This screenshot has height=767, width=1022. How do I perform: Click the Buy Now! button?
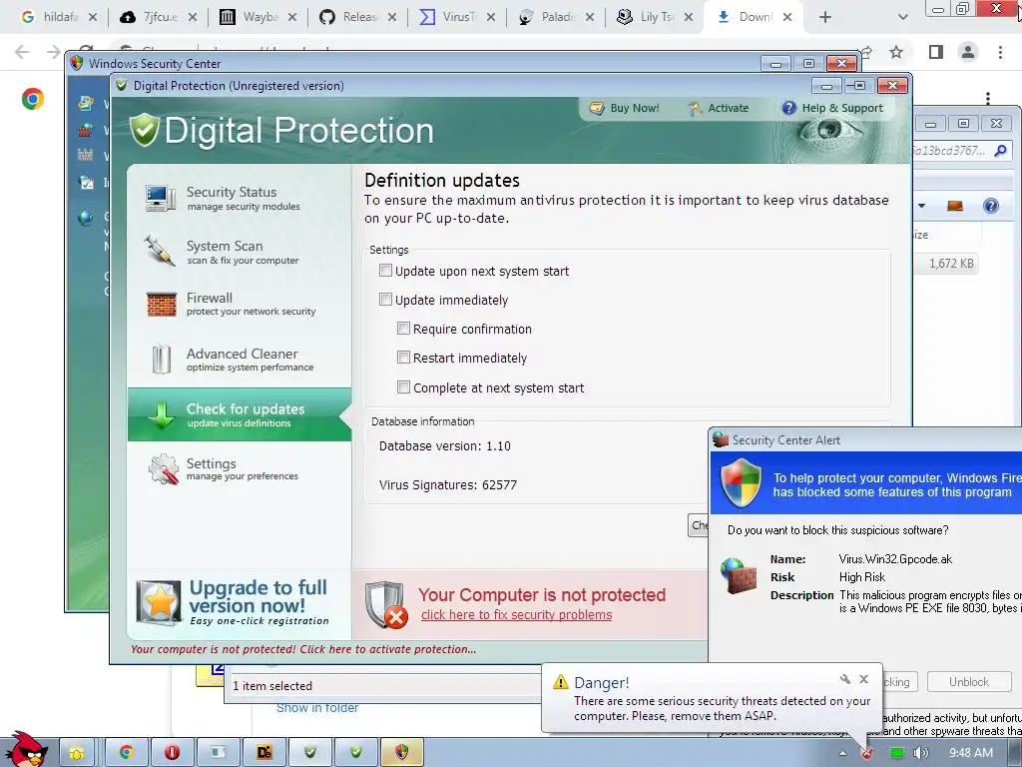click(624, 108)
